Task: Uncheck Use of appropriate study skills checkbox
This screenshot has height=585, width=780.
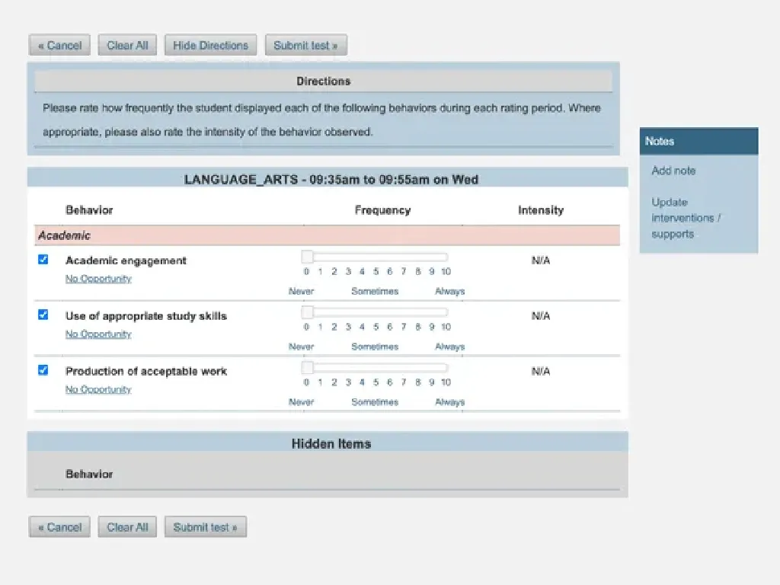Action: tap(43, 315)
